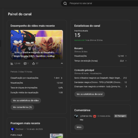Click the 'Ver as estatísticas do vídeo' button
This screenshot has width=138, height=138.
tap(26, 100)
